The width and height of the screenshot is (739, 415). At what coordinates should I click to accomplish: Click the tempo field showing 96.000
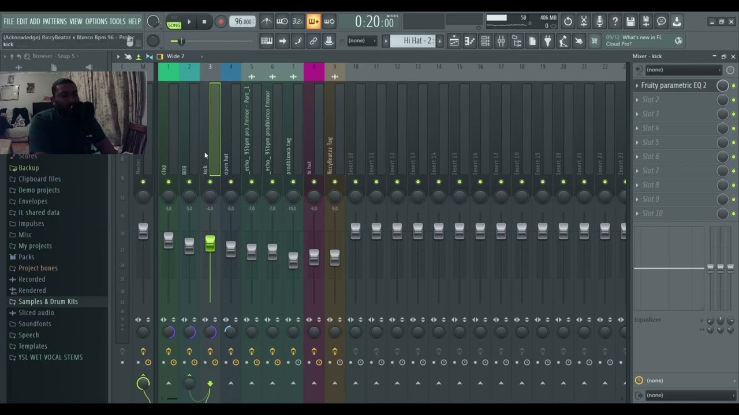(x=242, y=22)
